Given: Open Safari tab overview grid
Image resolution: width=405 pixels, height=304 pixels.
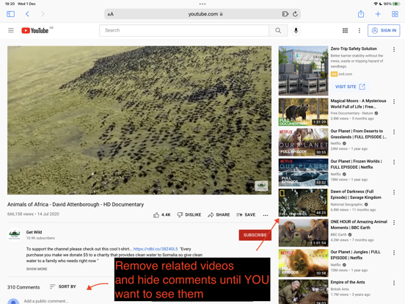Looking at the screenshot, I should point(395,14).
